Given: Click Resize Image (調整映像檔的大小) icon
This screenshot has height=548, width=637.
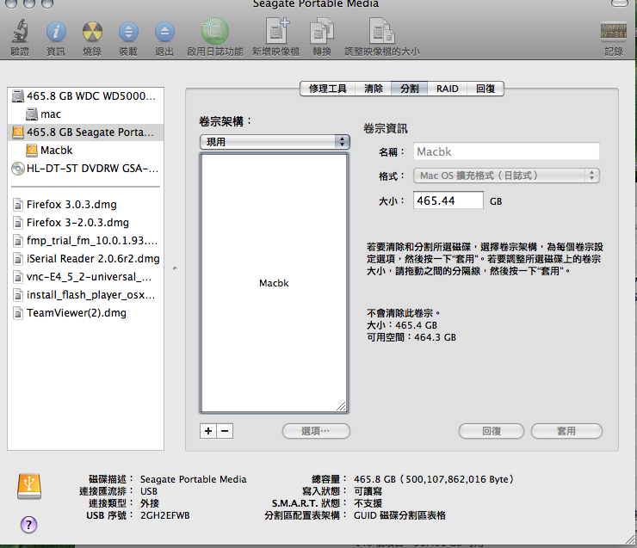Looking at the screenshot, I should pyautogui.click(x=381, y=31).
